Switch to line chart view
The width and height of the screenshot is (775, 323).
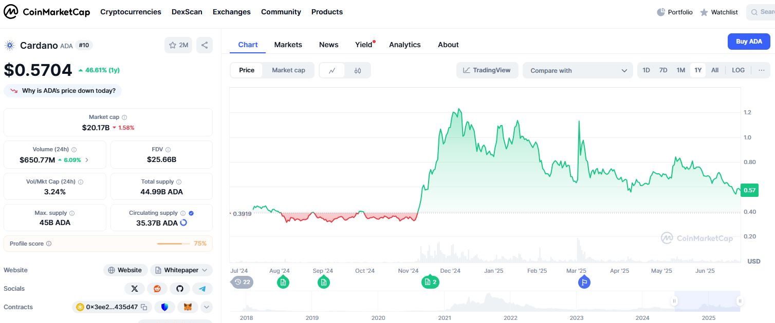(333, 71)
